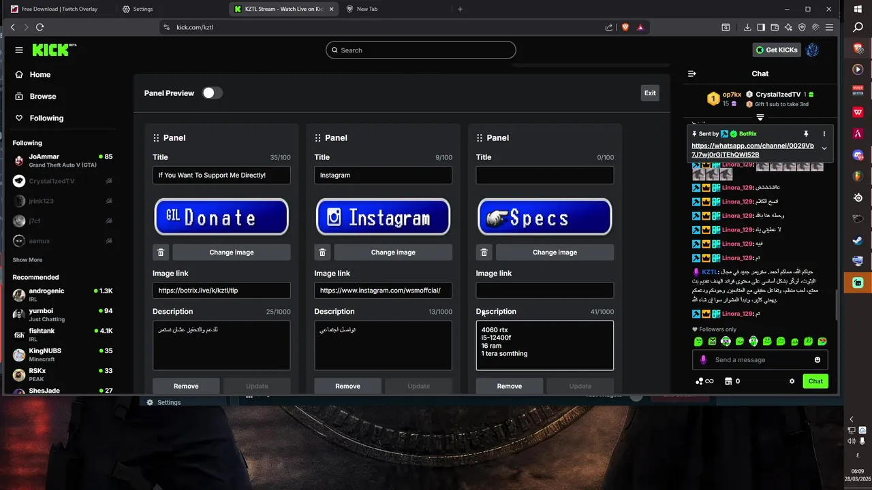Screen dimensions: 872x490
Task: Open JoAmmar channel in Following
Action: coord(63,161)
